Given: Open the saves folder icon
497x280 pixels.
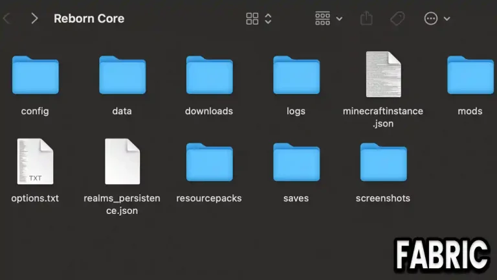Looking at the screenshot, I should [296, 162].
